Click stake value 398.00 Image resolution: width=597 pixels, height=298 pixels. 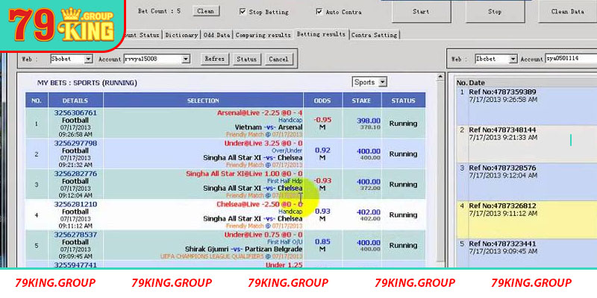point(369,121)
